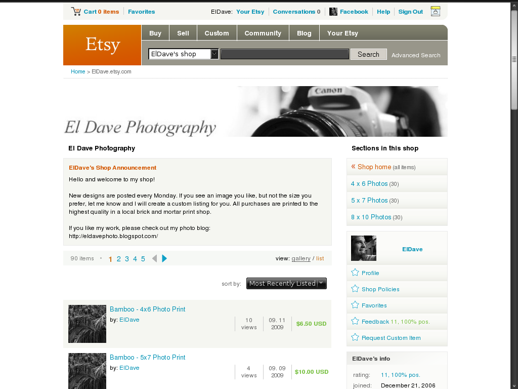Screen dimensions: 518x389
Task: Click the star icon beside Request Custom Item
Action: click(355, 337)
